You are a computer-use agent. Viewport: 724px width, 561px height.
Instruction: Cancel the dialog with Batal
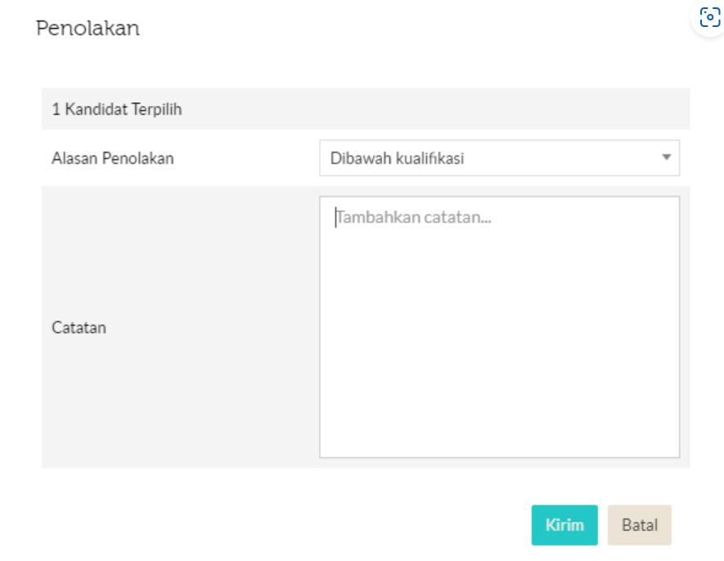pyautogui.click(x=639, y=525)
